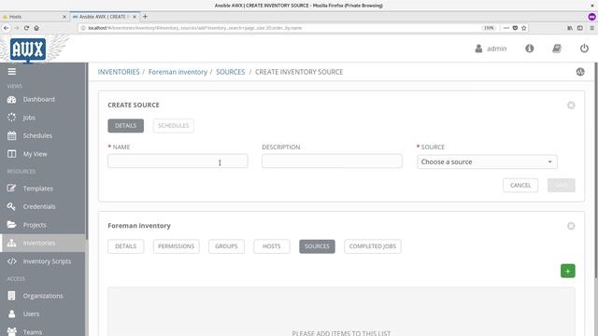The height and width of the screenshot is (336, 598).
Task: Click the green add source button
Action: [568, 272]
